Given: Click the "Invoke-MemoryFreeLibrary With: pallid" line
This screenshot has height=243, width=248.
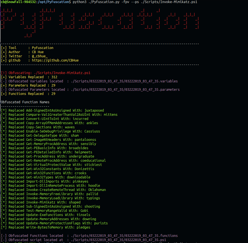Looking at the screenshot, I should click(x=49, y=194).
